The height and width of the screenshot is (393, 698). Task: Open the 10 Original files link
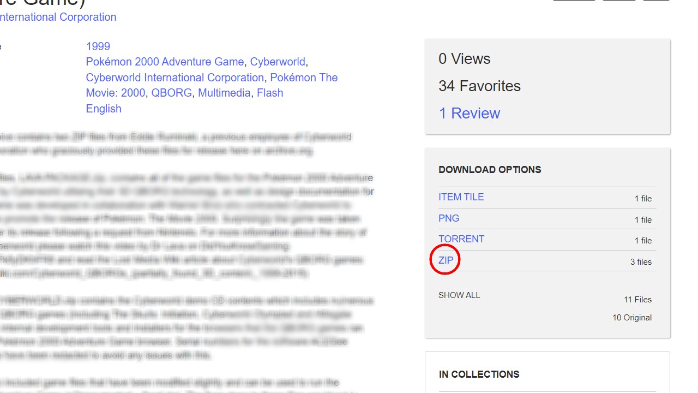tap(632, 318)
